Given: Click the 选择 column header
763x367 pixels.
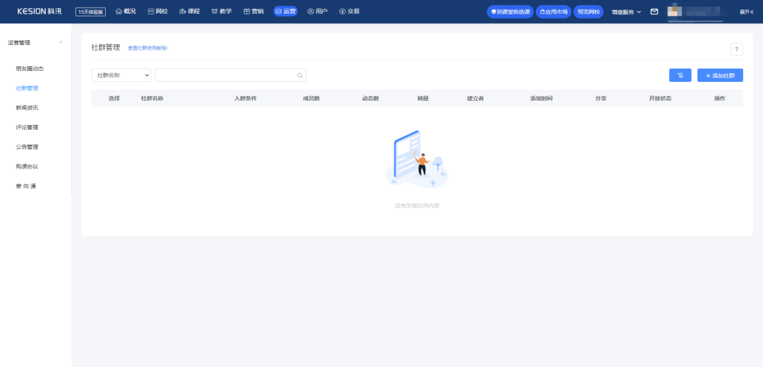Looking at the screenshot, I should point(114,98).
